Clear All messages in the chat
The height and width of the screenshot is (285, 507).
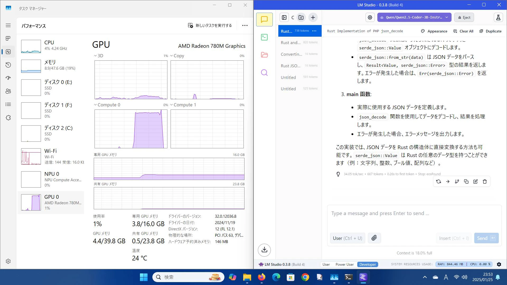463,31
